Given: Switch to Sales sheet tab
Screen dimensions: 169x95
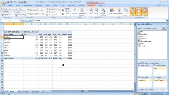Looking at the screenshot, I should pyautogui.click(x=43, y=91).
